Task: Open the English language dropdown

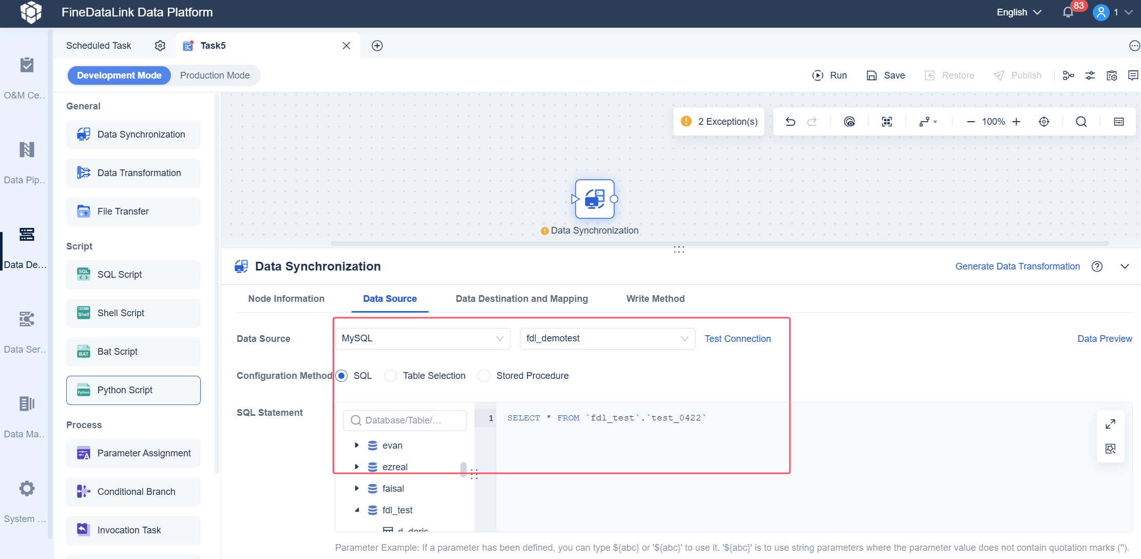Action: 1019,12
